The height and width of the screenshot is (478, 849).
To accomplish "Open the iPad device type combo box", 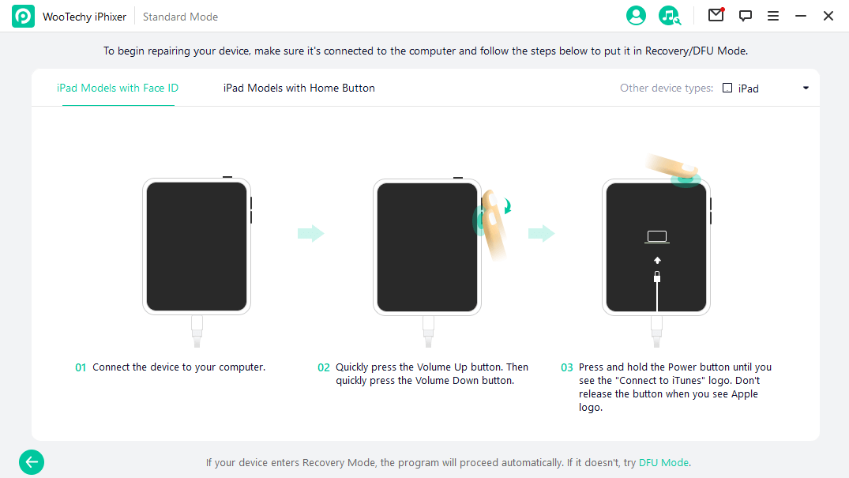I will pos(767,88).
